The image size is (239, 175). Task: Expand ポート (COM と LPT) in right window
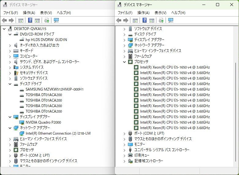(124, 133)
